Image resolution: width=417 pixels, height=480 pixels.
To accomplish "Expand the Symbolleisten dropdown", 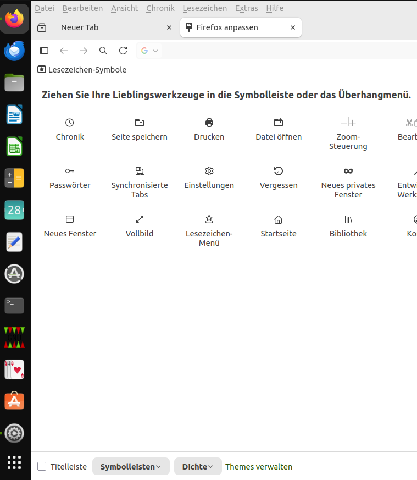I will coord(130,467).
